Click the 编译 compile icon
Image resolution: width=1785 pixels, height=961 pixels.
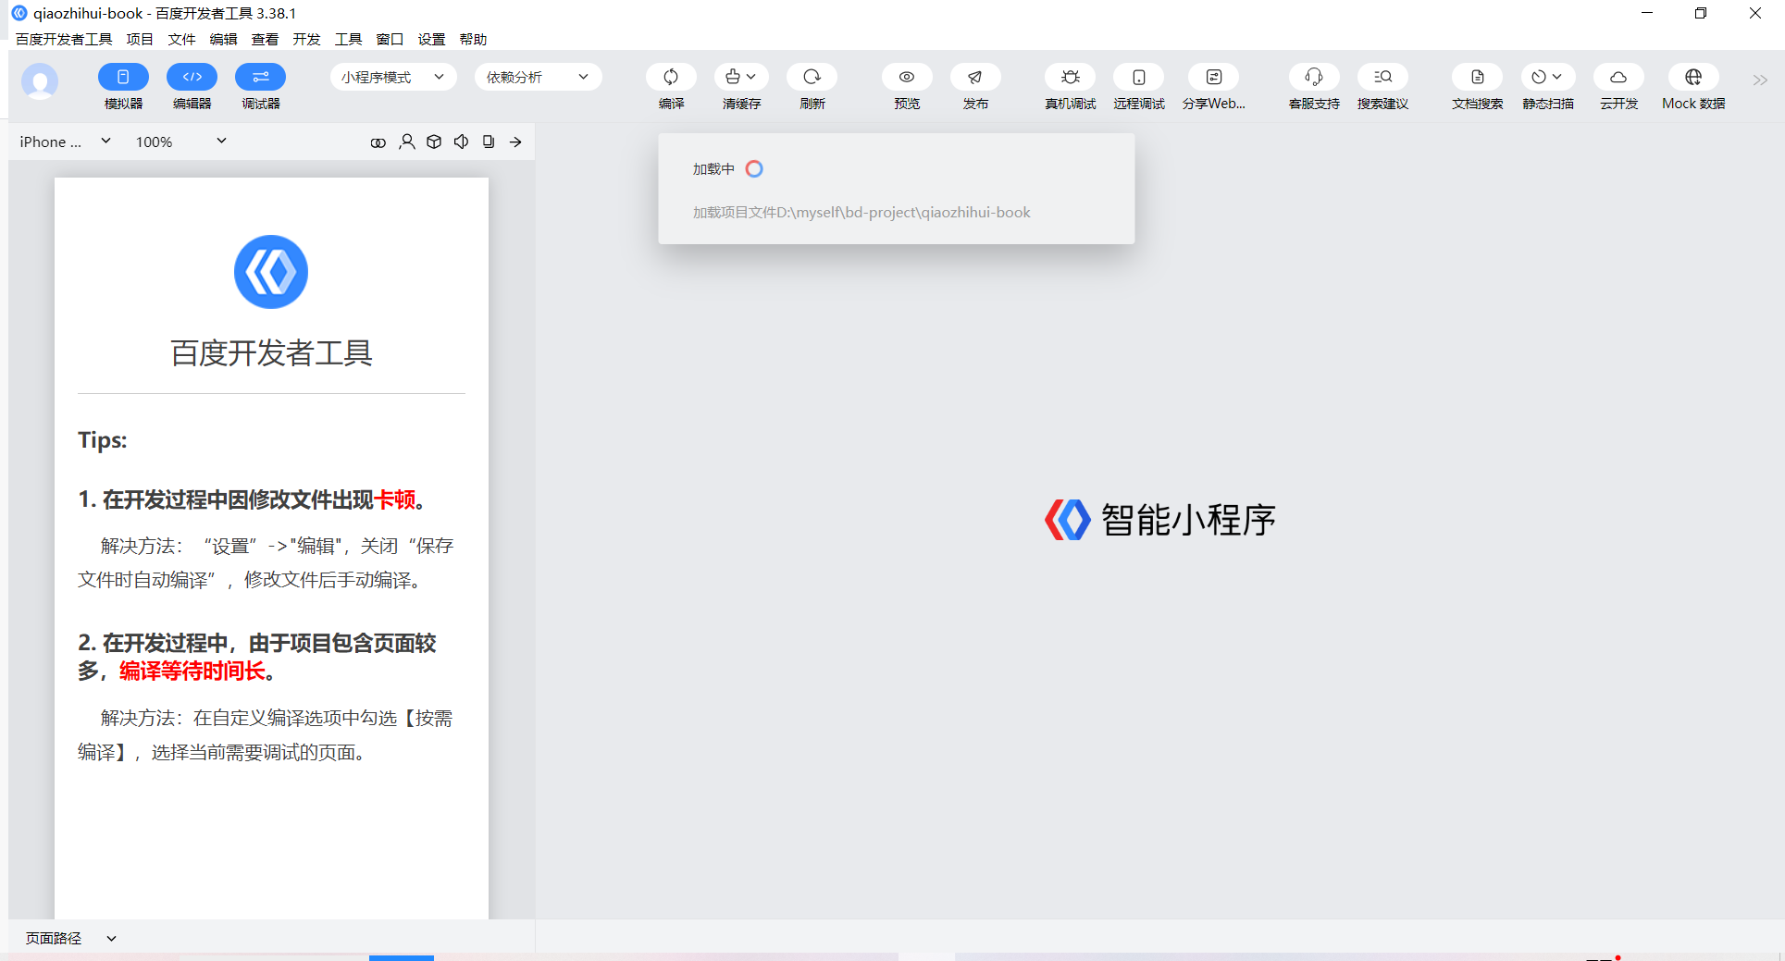click(671, 77)
